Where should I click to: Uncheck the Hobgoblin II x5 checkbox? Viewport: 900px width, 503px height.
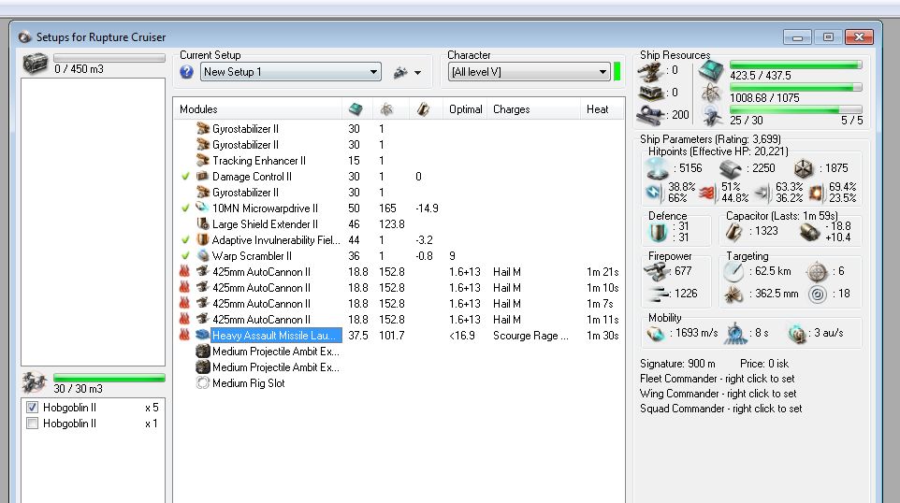click(33, 408)
